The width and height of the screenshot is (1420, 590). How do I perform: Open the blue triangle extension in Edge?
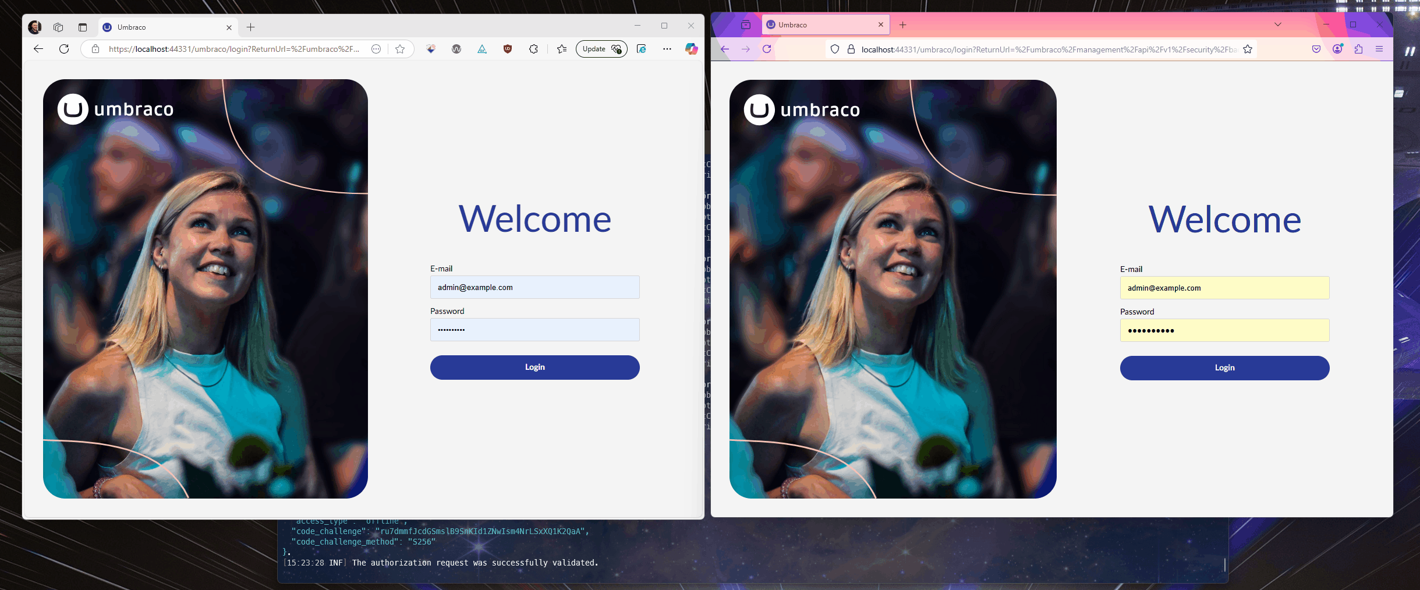[x=482, y=49]
